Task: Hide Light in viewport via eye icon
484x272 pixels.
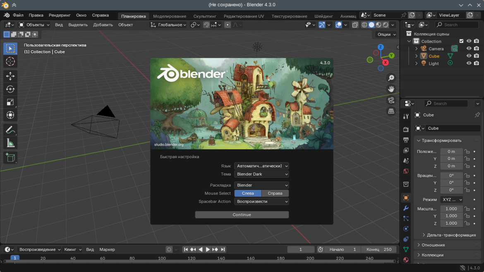Action: (x=469, y=63)
